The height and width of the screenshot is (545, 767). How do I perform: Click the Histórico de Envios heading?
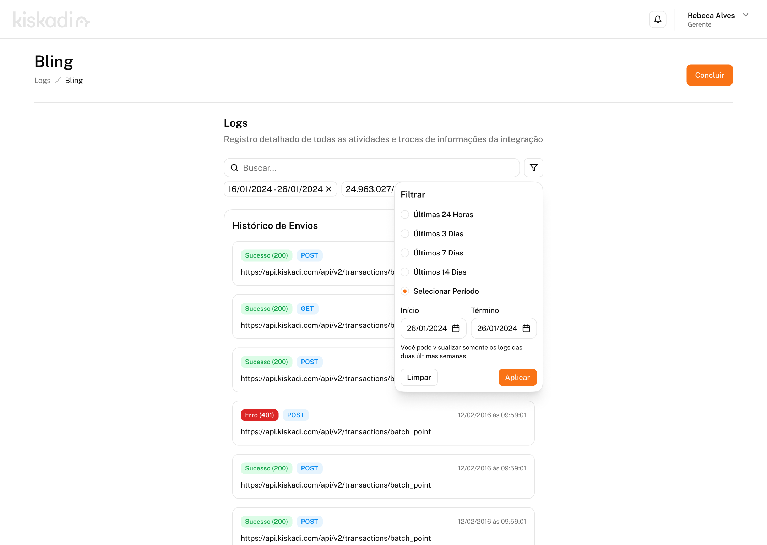[x=275, y=226]
